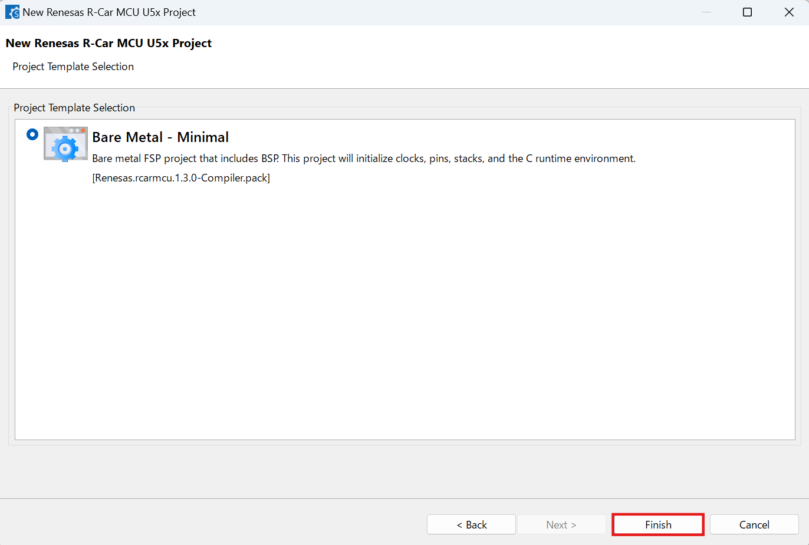Go back with the Back button
809x545 pixels.
(x=471, y=524)
